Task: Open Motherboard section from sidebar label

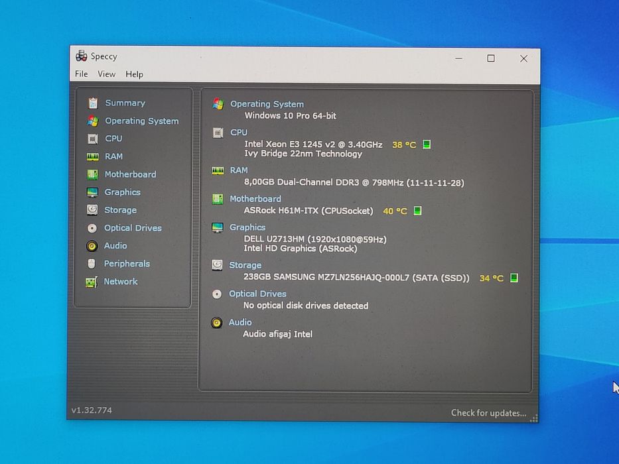Action: pos(130,174)
